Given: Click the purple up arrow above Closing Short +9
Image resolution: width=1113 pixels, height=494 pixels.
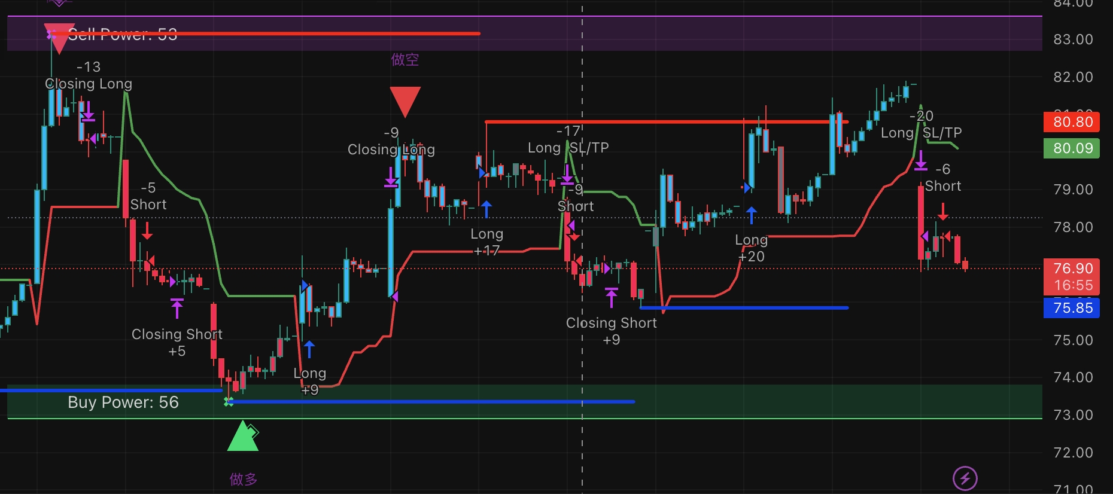Looking at the screenshot, I should point(611,297).
